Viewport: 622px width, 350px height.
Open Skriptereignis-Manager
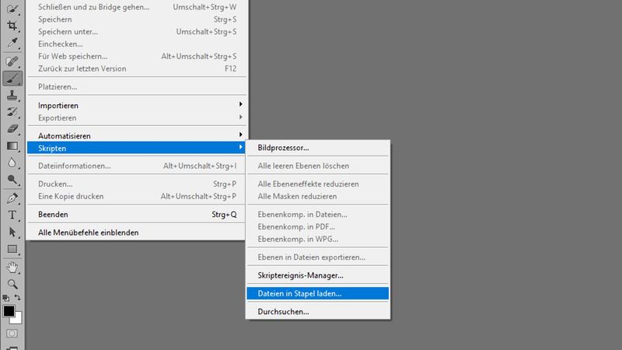[318, 275]
